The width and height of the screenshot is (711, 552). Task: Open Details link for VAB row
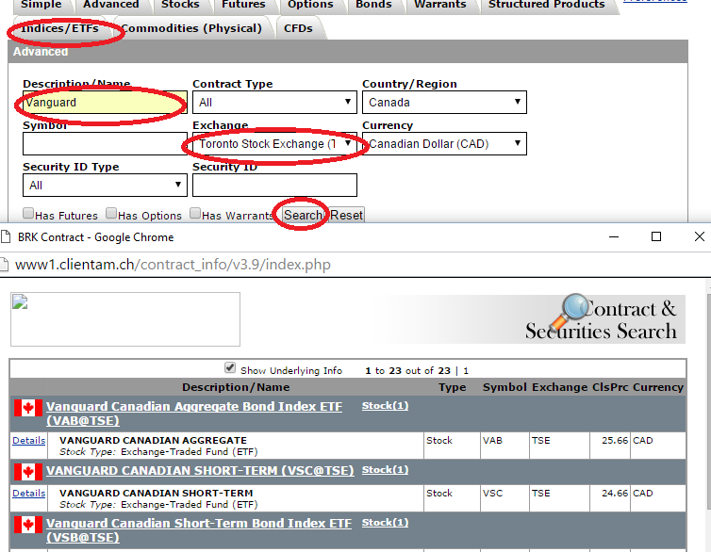click(x=28, y=441)
